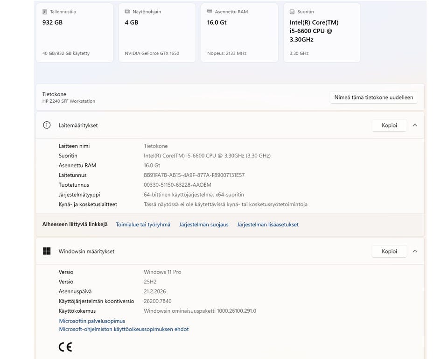Click the Tuotetunnus value 00330-51150-63228-AAOEM
Viewport: 448px width, 359px height.
pyautogui.click(x=177, y=185)
